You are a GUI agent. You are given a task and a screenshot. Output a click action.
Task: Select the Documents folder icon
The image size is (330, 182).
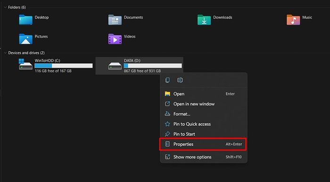[115, 20]
